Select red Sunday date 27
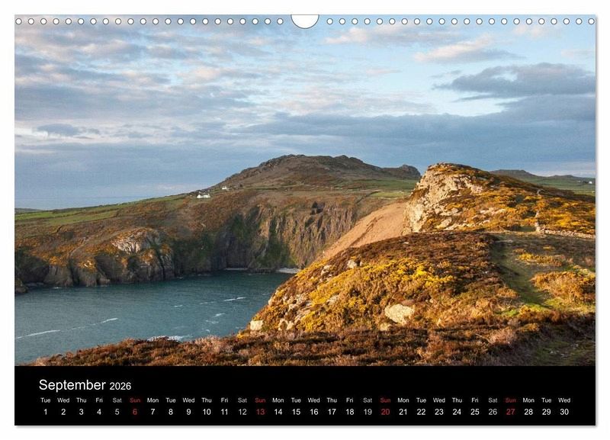 [x=511, y=412]
